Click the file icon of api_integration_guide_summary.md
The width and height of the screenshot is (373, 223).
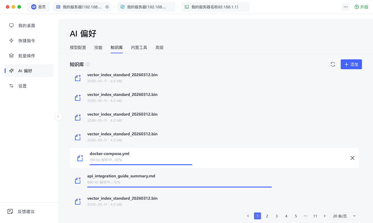(78, 181)
